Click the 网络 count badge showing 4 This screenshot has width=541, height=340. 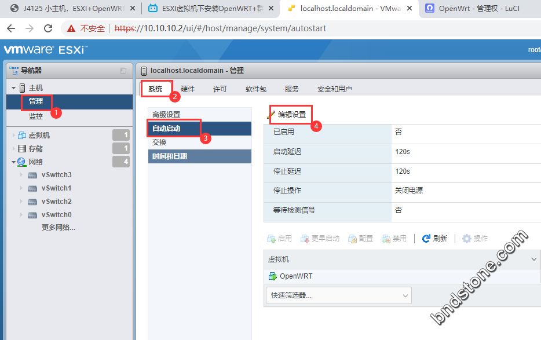tap(121, 162)
